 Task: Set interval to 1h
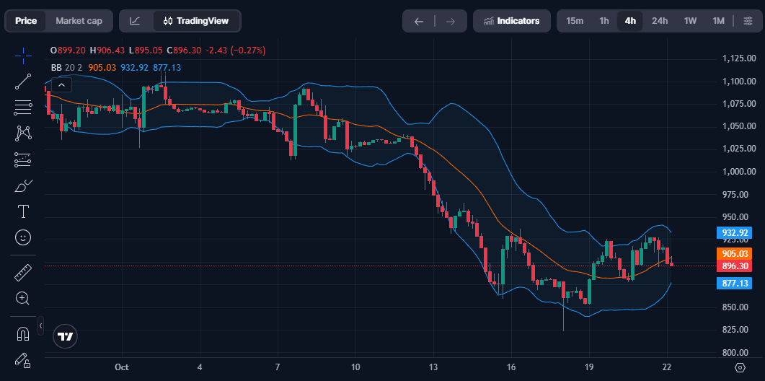point(604,21)
